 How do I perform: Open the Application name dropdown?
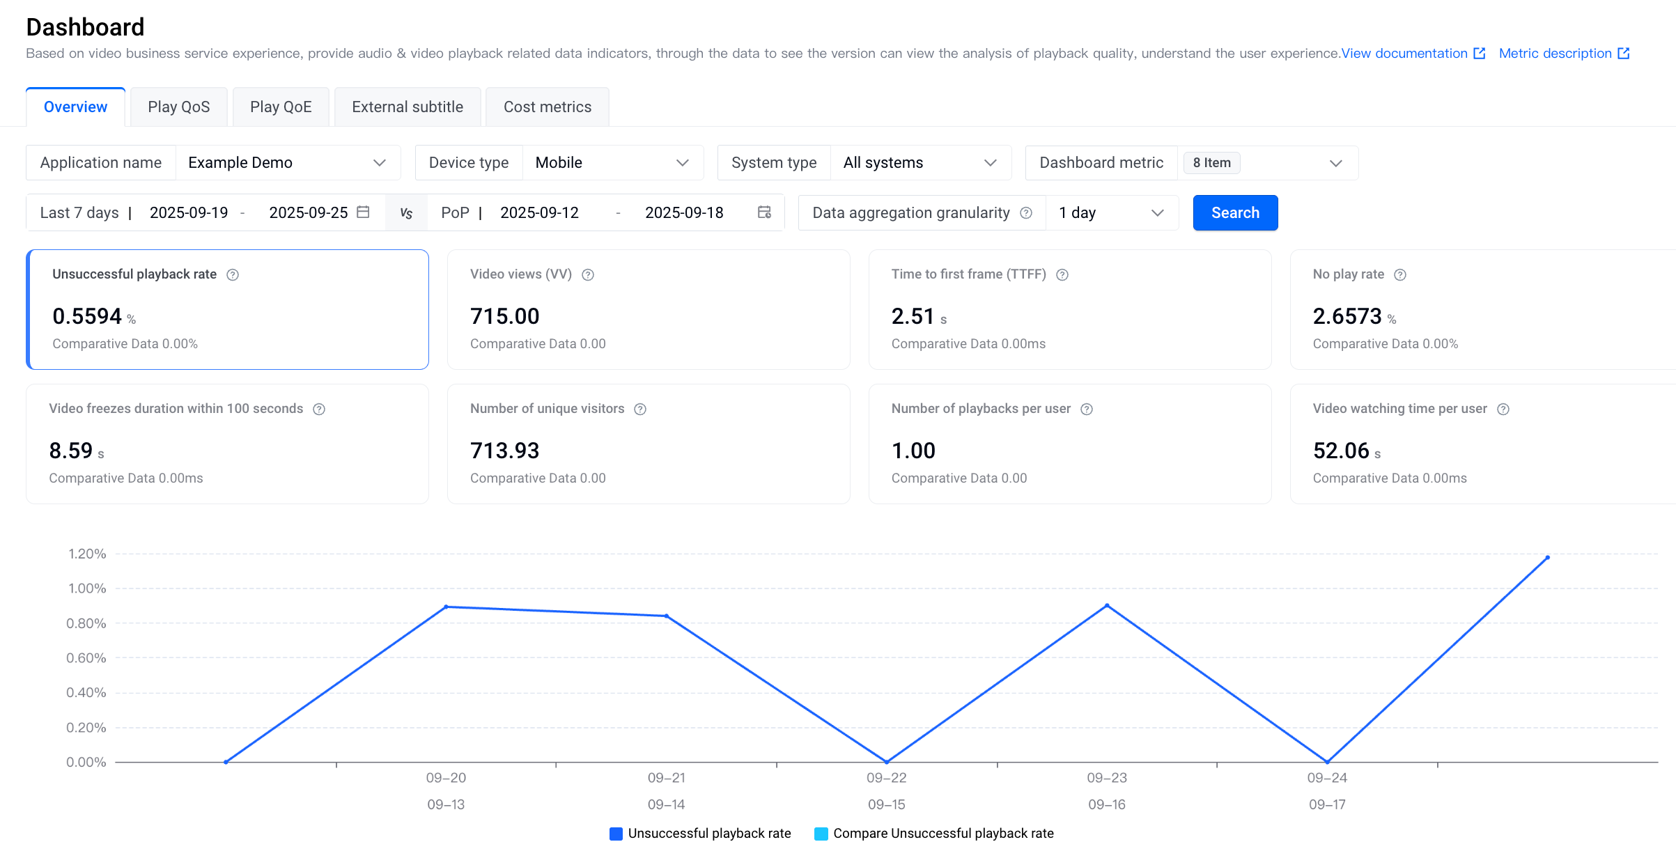[288, 163]
